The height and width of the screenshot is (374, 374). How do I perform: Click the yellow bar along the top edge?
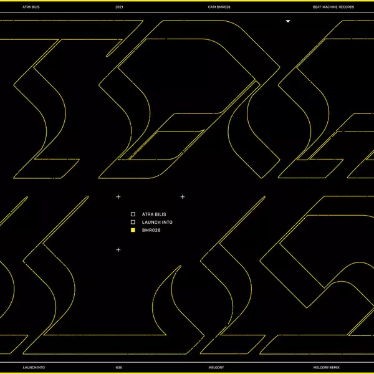click(x=187, y=1)
